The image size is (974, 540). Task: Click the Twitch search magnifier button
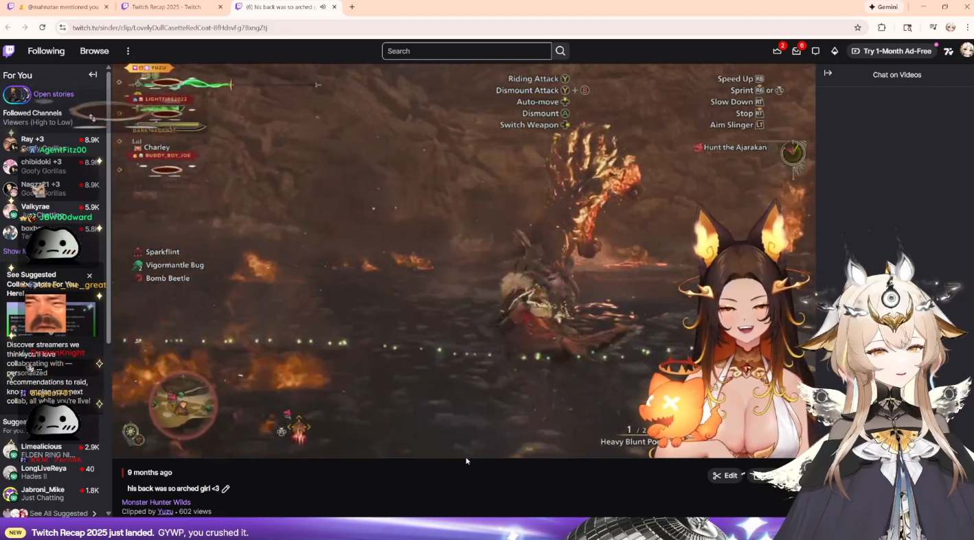pos(560,51)
